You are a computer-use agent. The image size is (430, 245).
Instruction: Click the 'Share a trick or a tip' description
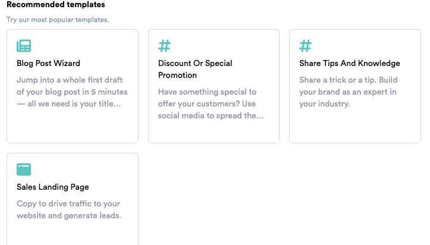click(x=348, y=92)
